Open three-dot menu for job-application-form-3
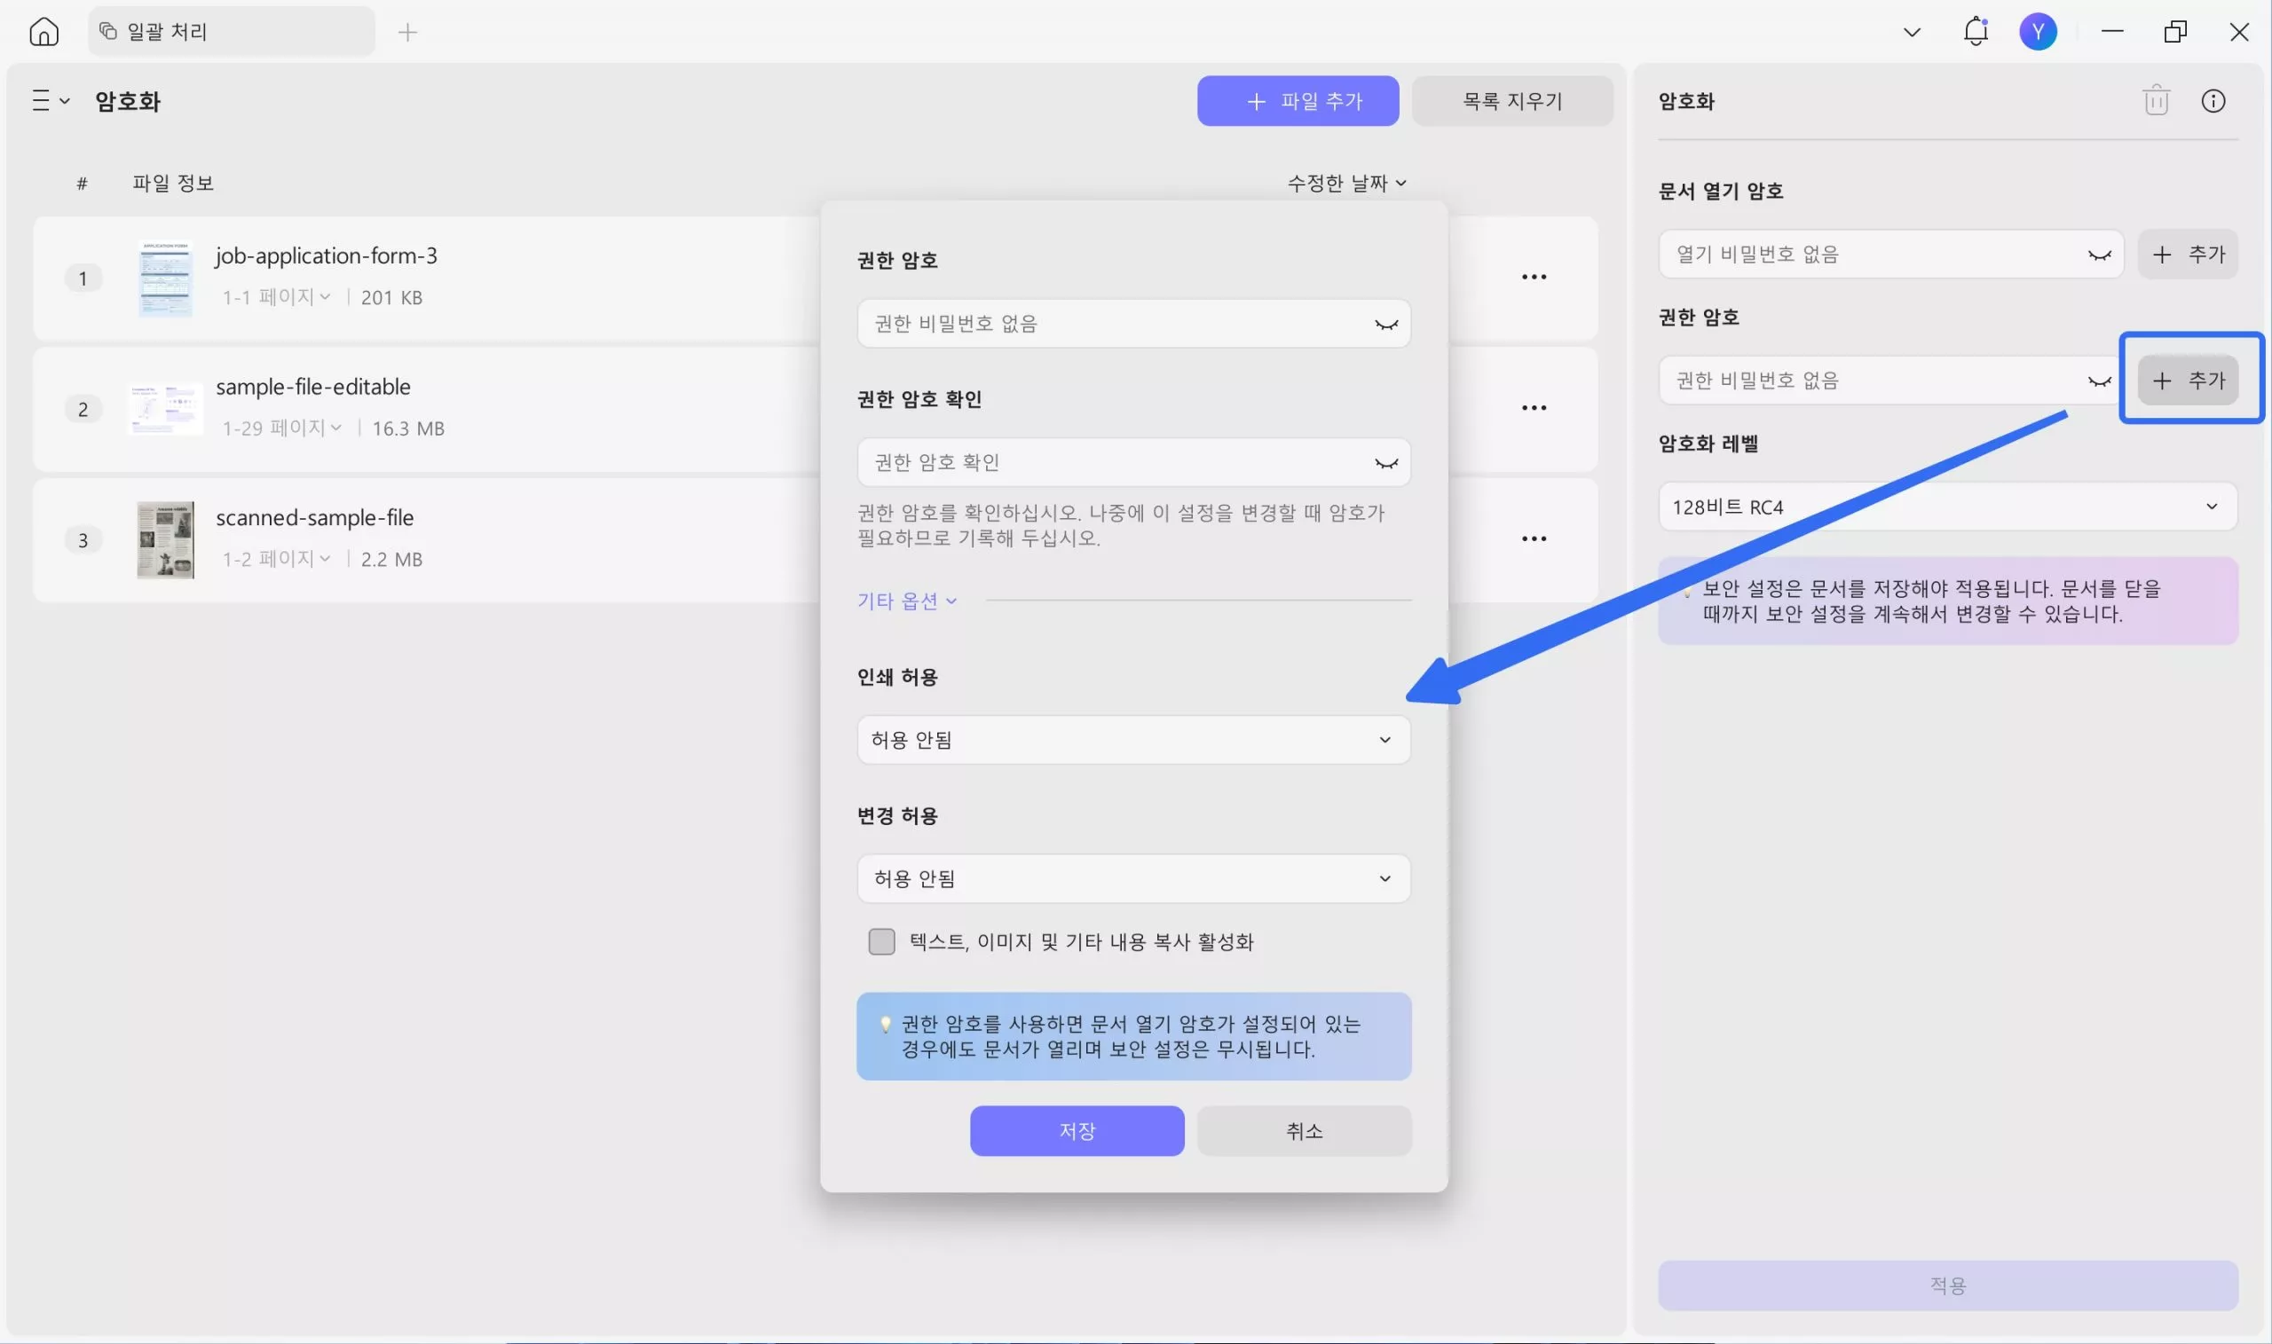The height and width of the screenshot is (1344, 2272). tap(1533, 277)
